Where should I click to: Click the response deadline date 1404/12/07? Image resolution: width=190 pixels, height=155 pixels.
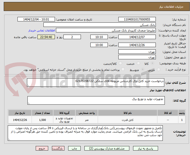[137, 37]
